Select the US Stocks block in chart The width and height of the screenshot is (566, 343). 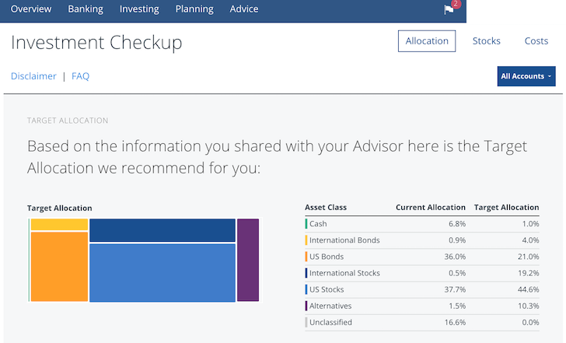click(x=162, y=273)
